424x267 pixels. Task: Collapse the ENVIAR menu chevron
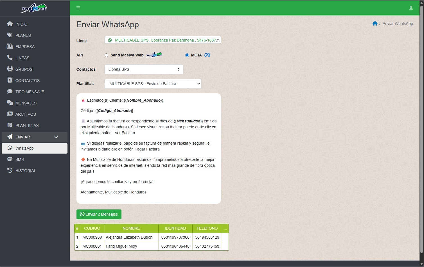[56, 137]
